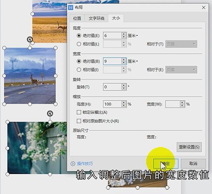Click the 操作技巧 play icon
The height and width of the screenshot is (194, 212).
[73, 164]
